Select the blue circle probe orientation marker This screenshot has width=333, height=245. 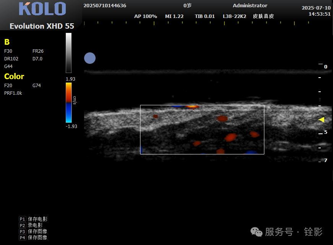(x=90, y=58)
